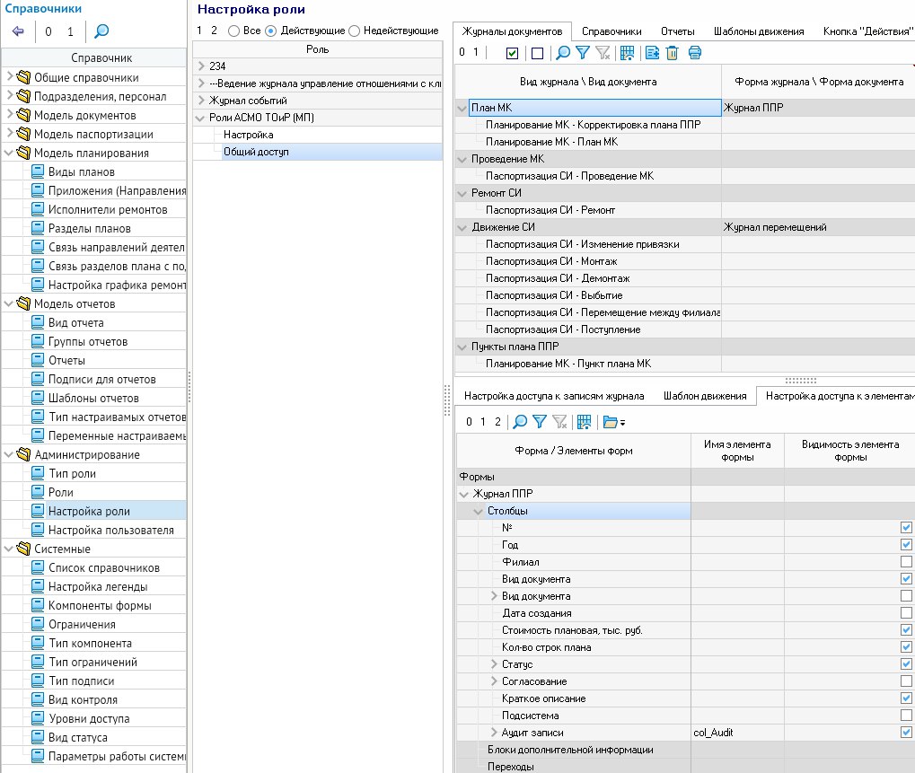The image size is (915, 773).
Task: Select the Недействующие radio button
Action: [354, 31]
